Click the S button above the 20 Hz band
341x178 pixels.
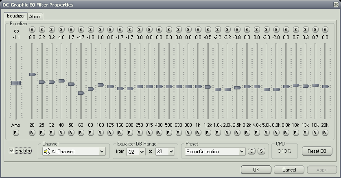tap(32, 30)
